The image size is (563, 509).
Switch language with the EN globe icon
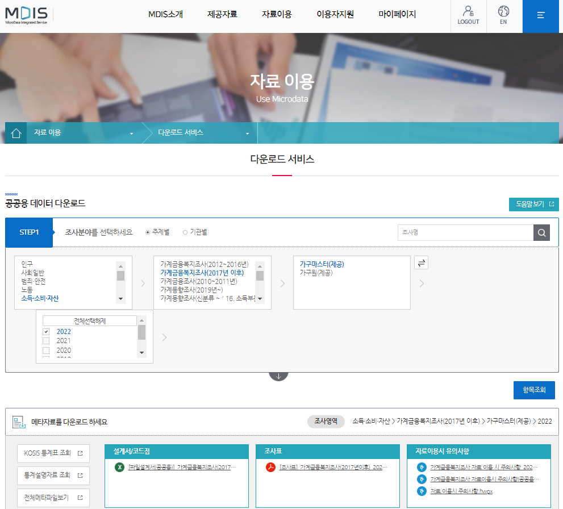tap(503, 11)
